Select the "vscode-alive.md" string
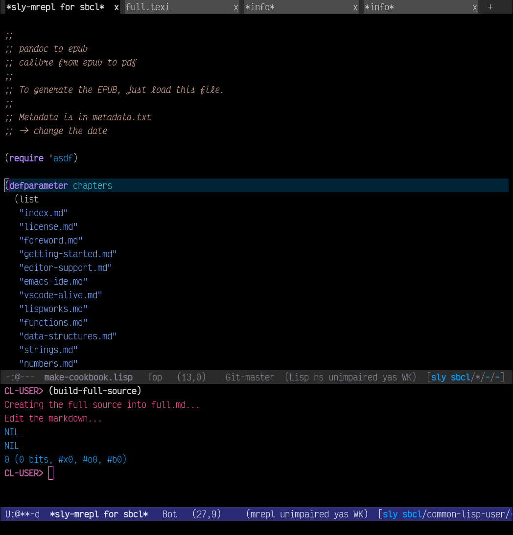 click(x=60, y=295)
